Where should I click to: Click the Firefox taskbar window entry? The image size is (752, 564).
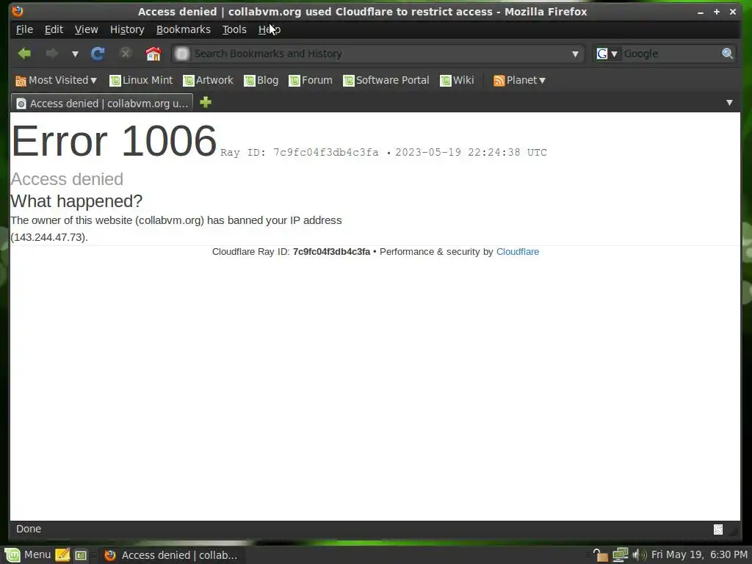coord(172,555)
